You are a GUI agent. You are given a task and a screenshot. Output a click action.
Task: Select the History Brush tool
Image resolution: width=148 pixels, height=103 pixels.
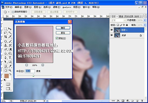[x=10, y=45]
